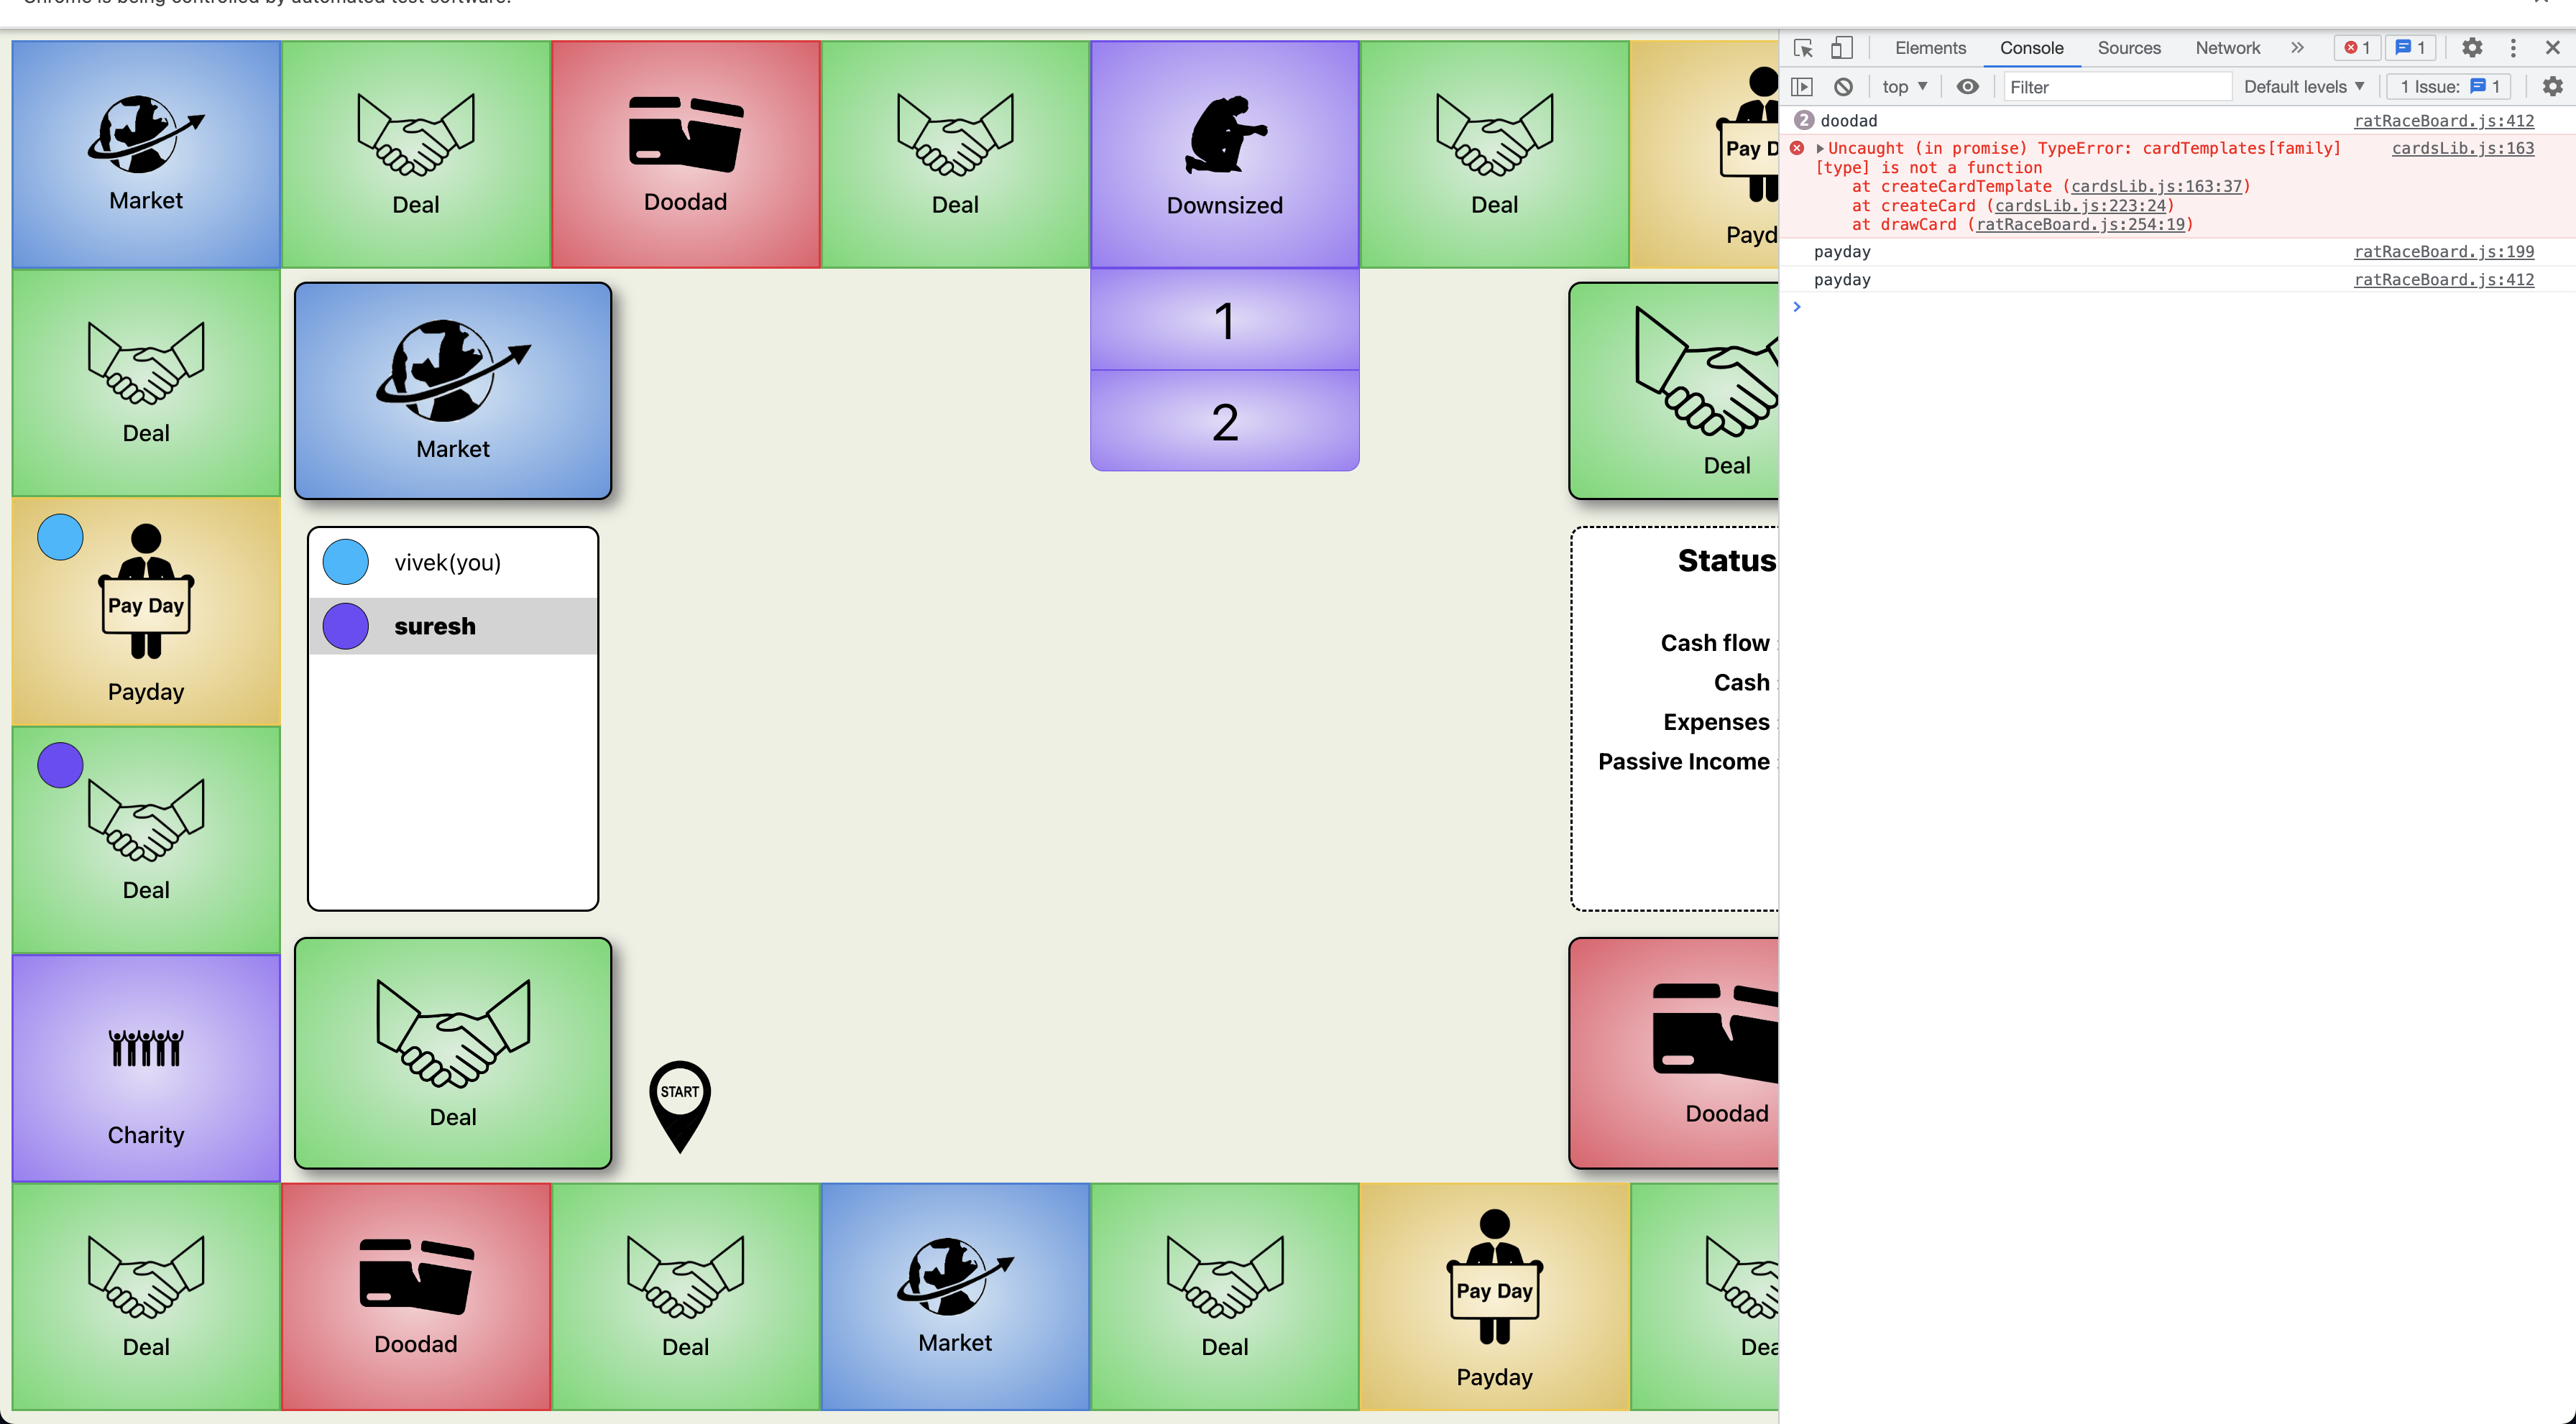The image size is (2576, 1424).
Task: Click the console Filter input field
Action: click(2116, 87)
